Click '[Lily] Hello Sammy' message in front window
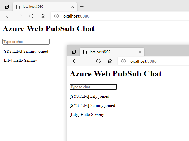The width and height of the screenshot is (189, 141). tap(87, 115)
